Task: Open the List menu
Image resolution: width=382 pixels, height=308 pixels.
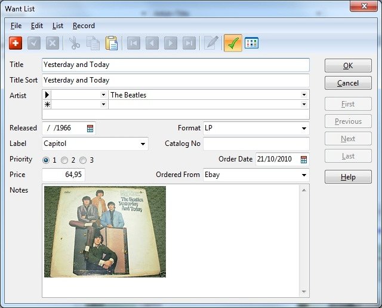Action: click(x=58, y=26)
